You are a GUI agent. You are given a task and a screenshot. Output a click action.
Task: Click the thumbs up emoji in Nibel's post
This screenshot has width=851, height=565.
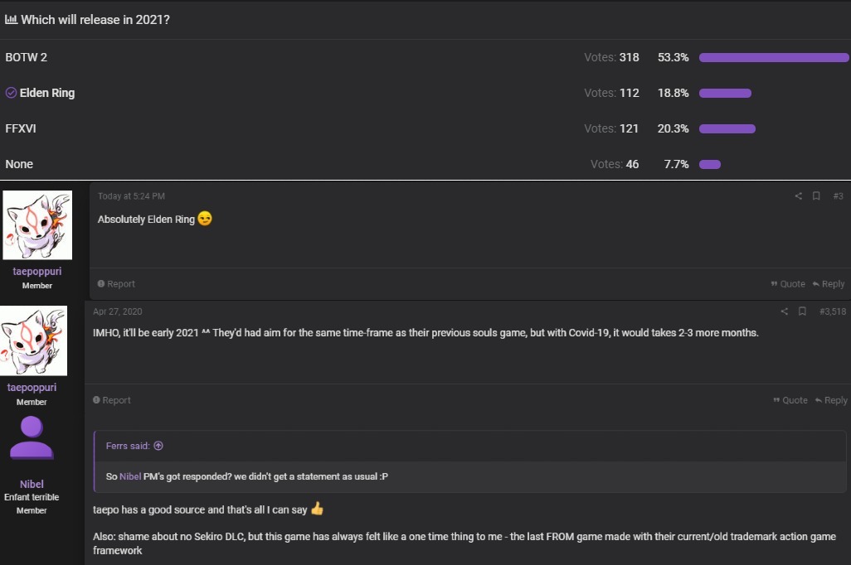[x=317, y=509]
